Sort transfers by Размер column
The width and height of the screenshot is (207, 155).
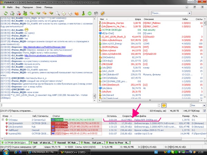(186, 116)
